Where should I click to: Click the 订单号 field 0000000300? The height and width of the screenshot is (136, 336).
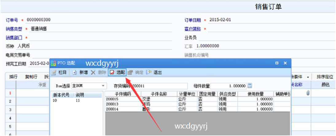[x=99, y=20]
